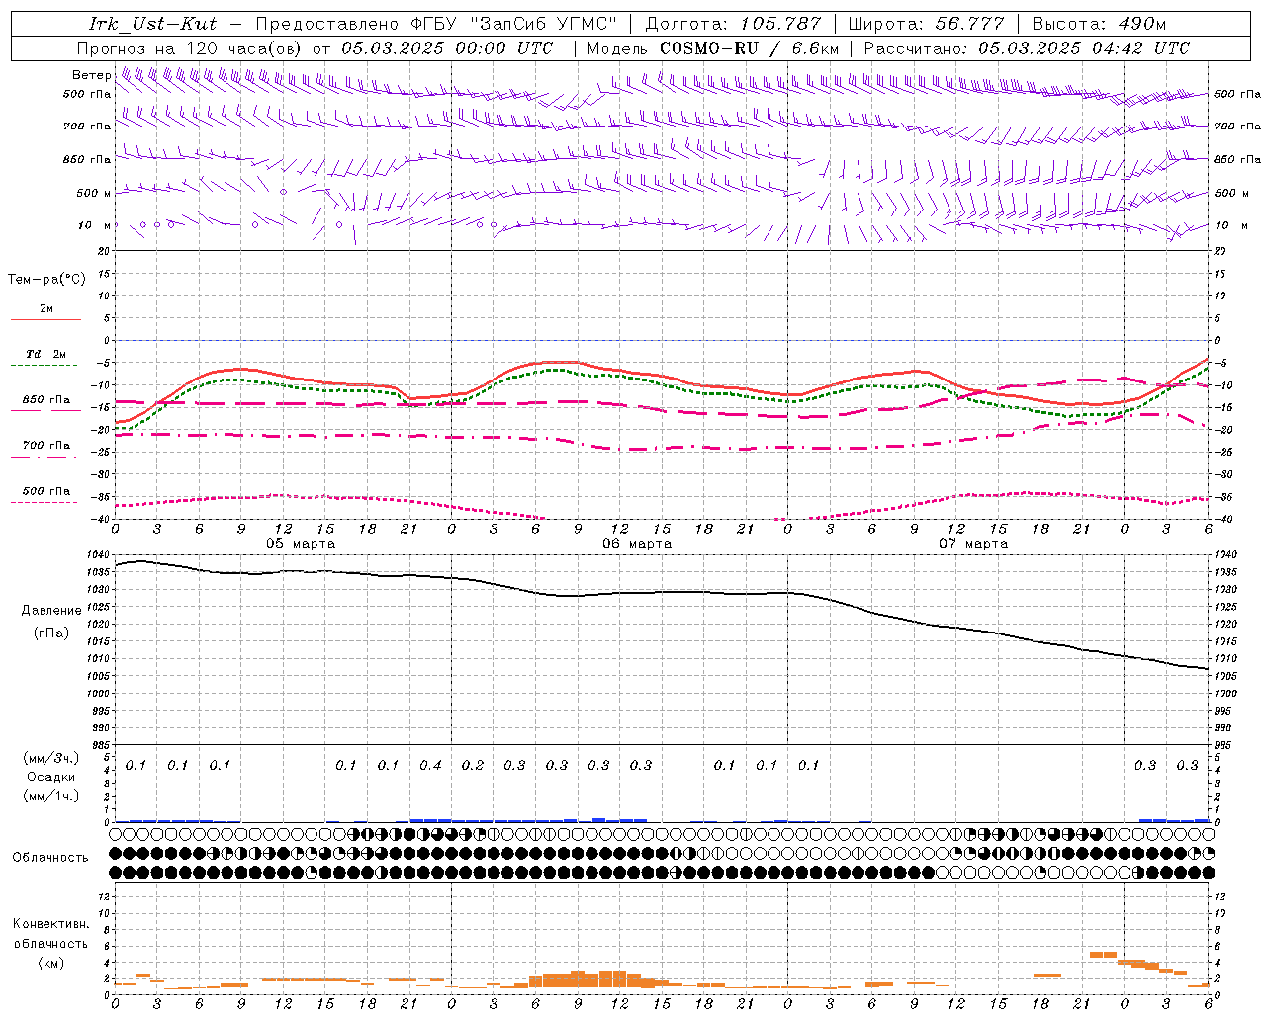Viewport: 1266px width, 1012px height.
Task: Select the 'Предоставлено ФГБУ "ЗапСиб УГМС"' provider text
Action: 437,24
